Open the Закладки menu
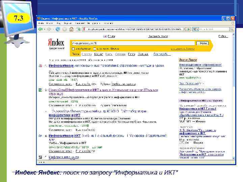Viewport: 243px width, 182px height. click(x=80, y=23)
